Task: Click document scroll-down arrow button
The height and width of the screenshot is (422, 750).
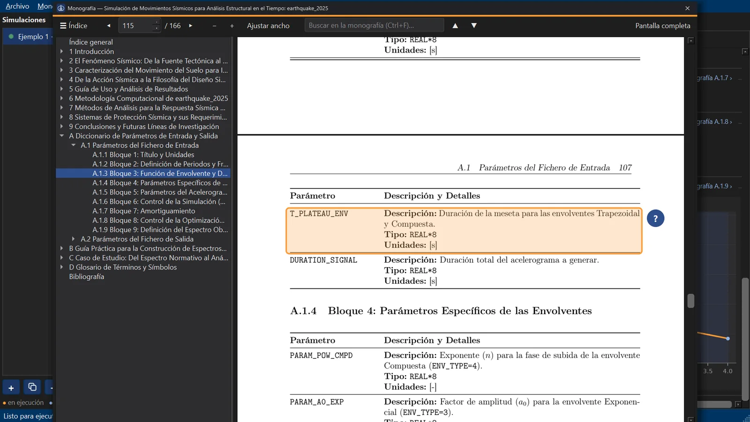Action: pos(691,419)
